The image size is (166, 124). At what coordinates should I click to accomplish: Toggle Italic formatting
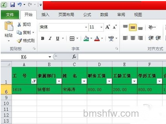50,38
